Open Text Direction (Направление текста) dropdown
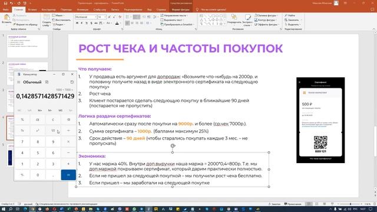This screenshot has height=212, width=377. [174, 15]
